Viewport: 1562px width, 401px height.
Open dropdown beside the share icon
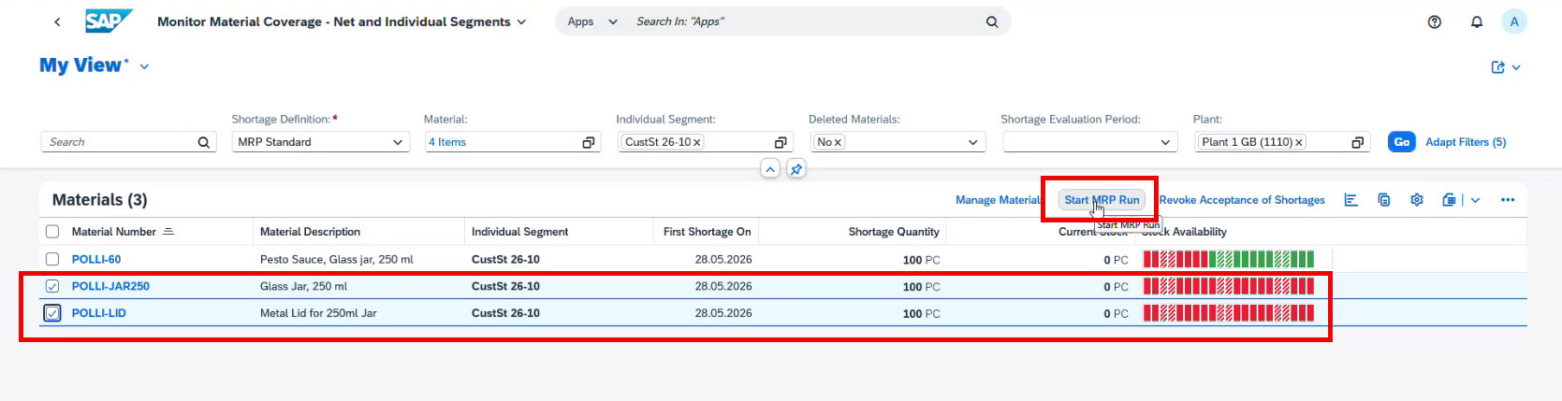coord(1516,67)
